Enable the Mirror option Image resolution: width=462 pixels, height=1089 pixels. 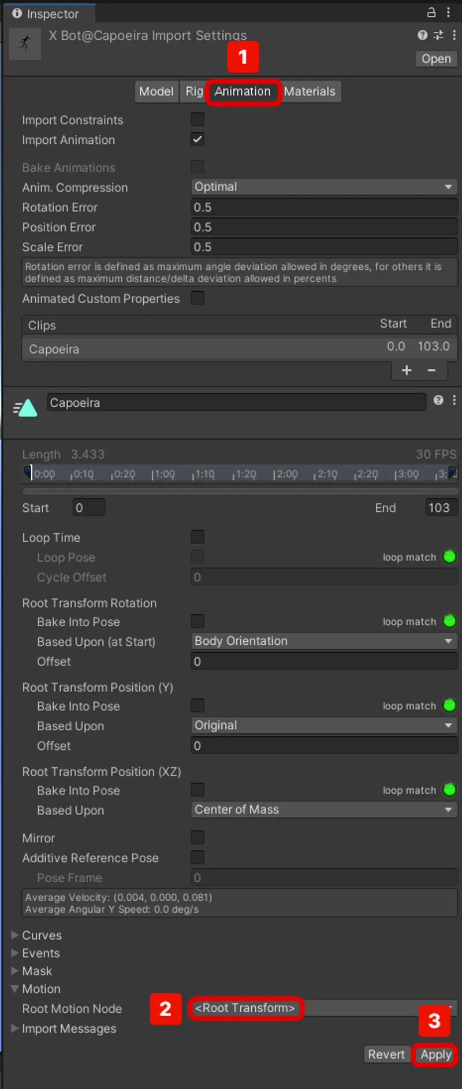coord(197,837)
